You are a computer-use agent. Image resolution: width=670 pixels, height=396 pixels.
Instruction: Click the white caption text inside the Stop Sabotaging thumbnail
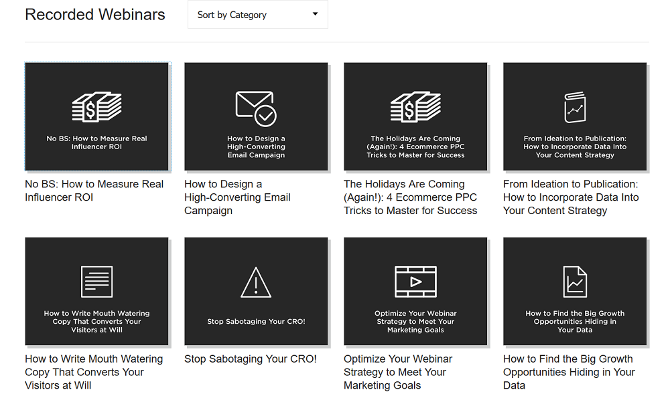click(256, 322)
